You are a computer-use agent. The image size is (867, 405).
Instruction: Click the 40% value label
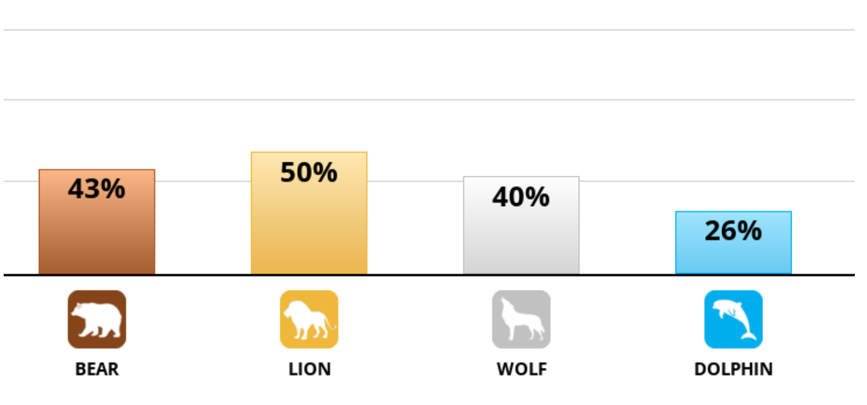(x=521, y=197)
